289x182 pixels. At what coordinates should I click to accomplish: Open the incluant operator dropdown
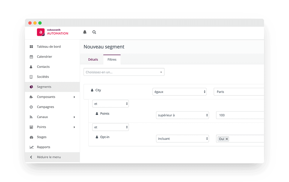182,139
